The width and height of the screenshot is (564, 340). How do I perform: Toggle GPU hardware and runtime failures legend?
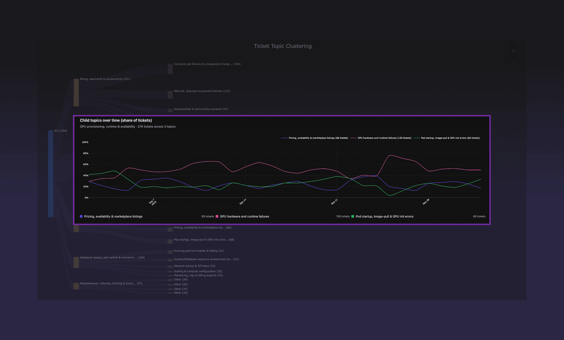384,138
